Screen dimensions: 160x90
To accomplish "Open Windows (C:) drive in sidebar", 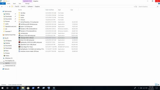I will pos(9,58).
